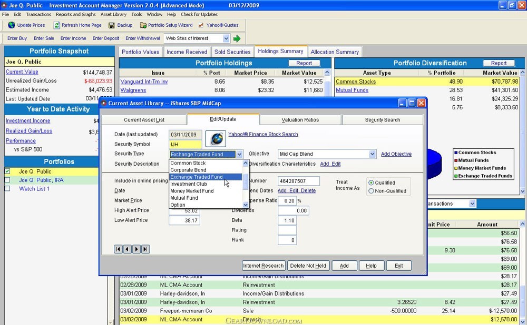Click the Portfolio Holdings Report button
The width and height of the screenshot is (527, 325).
[304, 63]
